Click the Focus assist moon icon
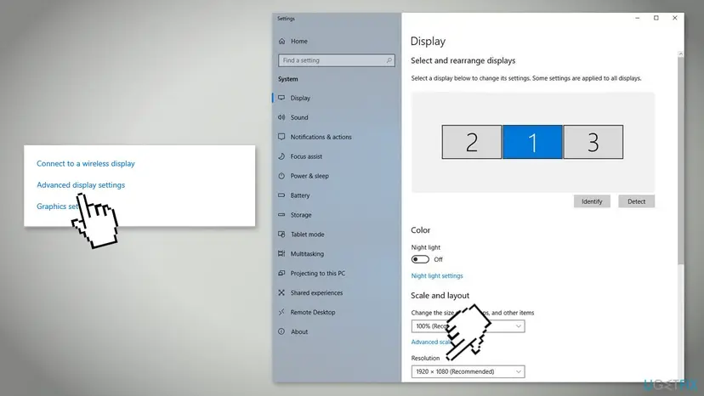The height and width of the screenshot is (396, 704). [281, 156]
